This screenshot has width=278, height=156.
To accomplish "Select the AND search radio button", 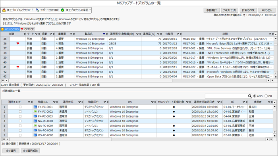I will click(x=255, y=96).
